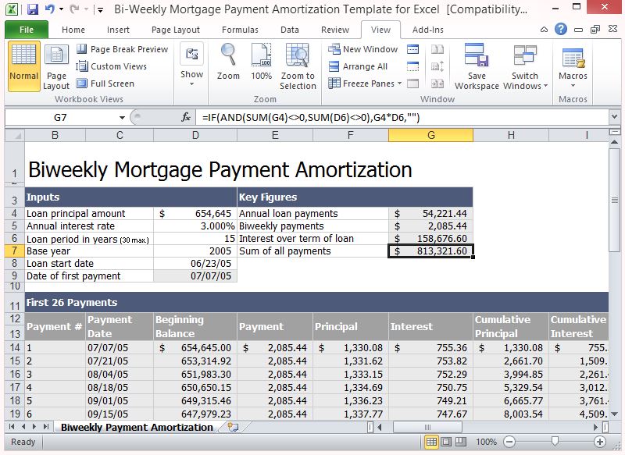
Task: Switch to Normal workbook view
Action: [x=23, y=66]
